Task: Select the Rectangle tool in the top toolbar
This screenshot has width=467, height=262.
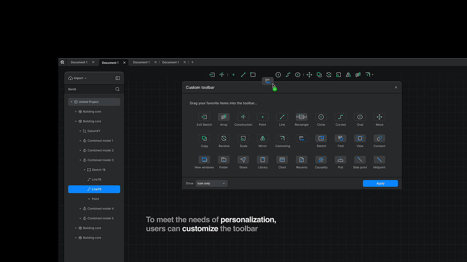Action: pos(253,75)
